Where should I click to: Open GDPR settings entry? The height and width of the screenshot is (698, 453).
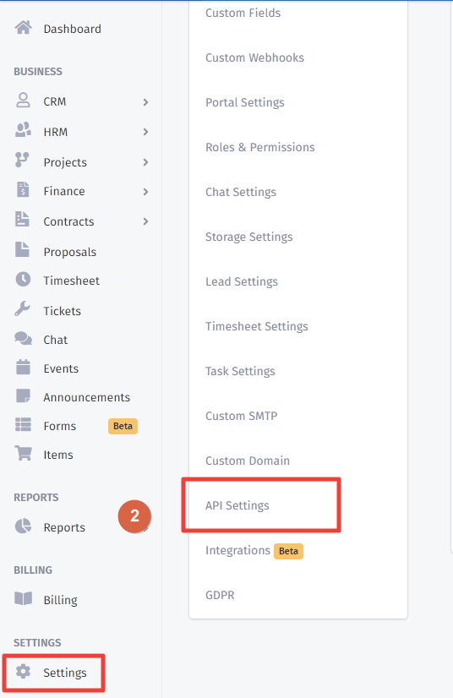220,595
